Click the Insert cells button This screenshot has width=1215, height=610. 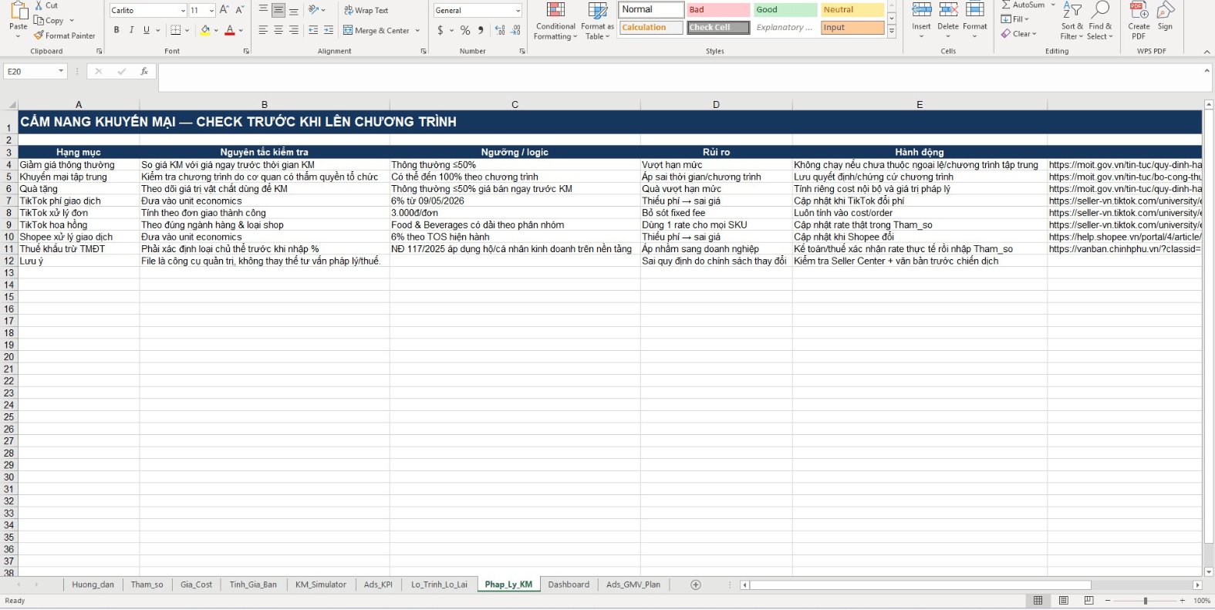coord(922,21)
